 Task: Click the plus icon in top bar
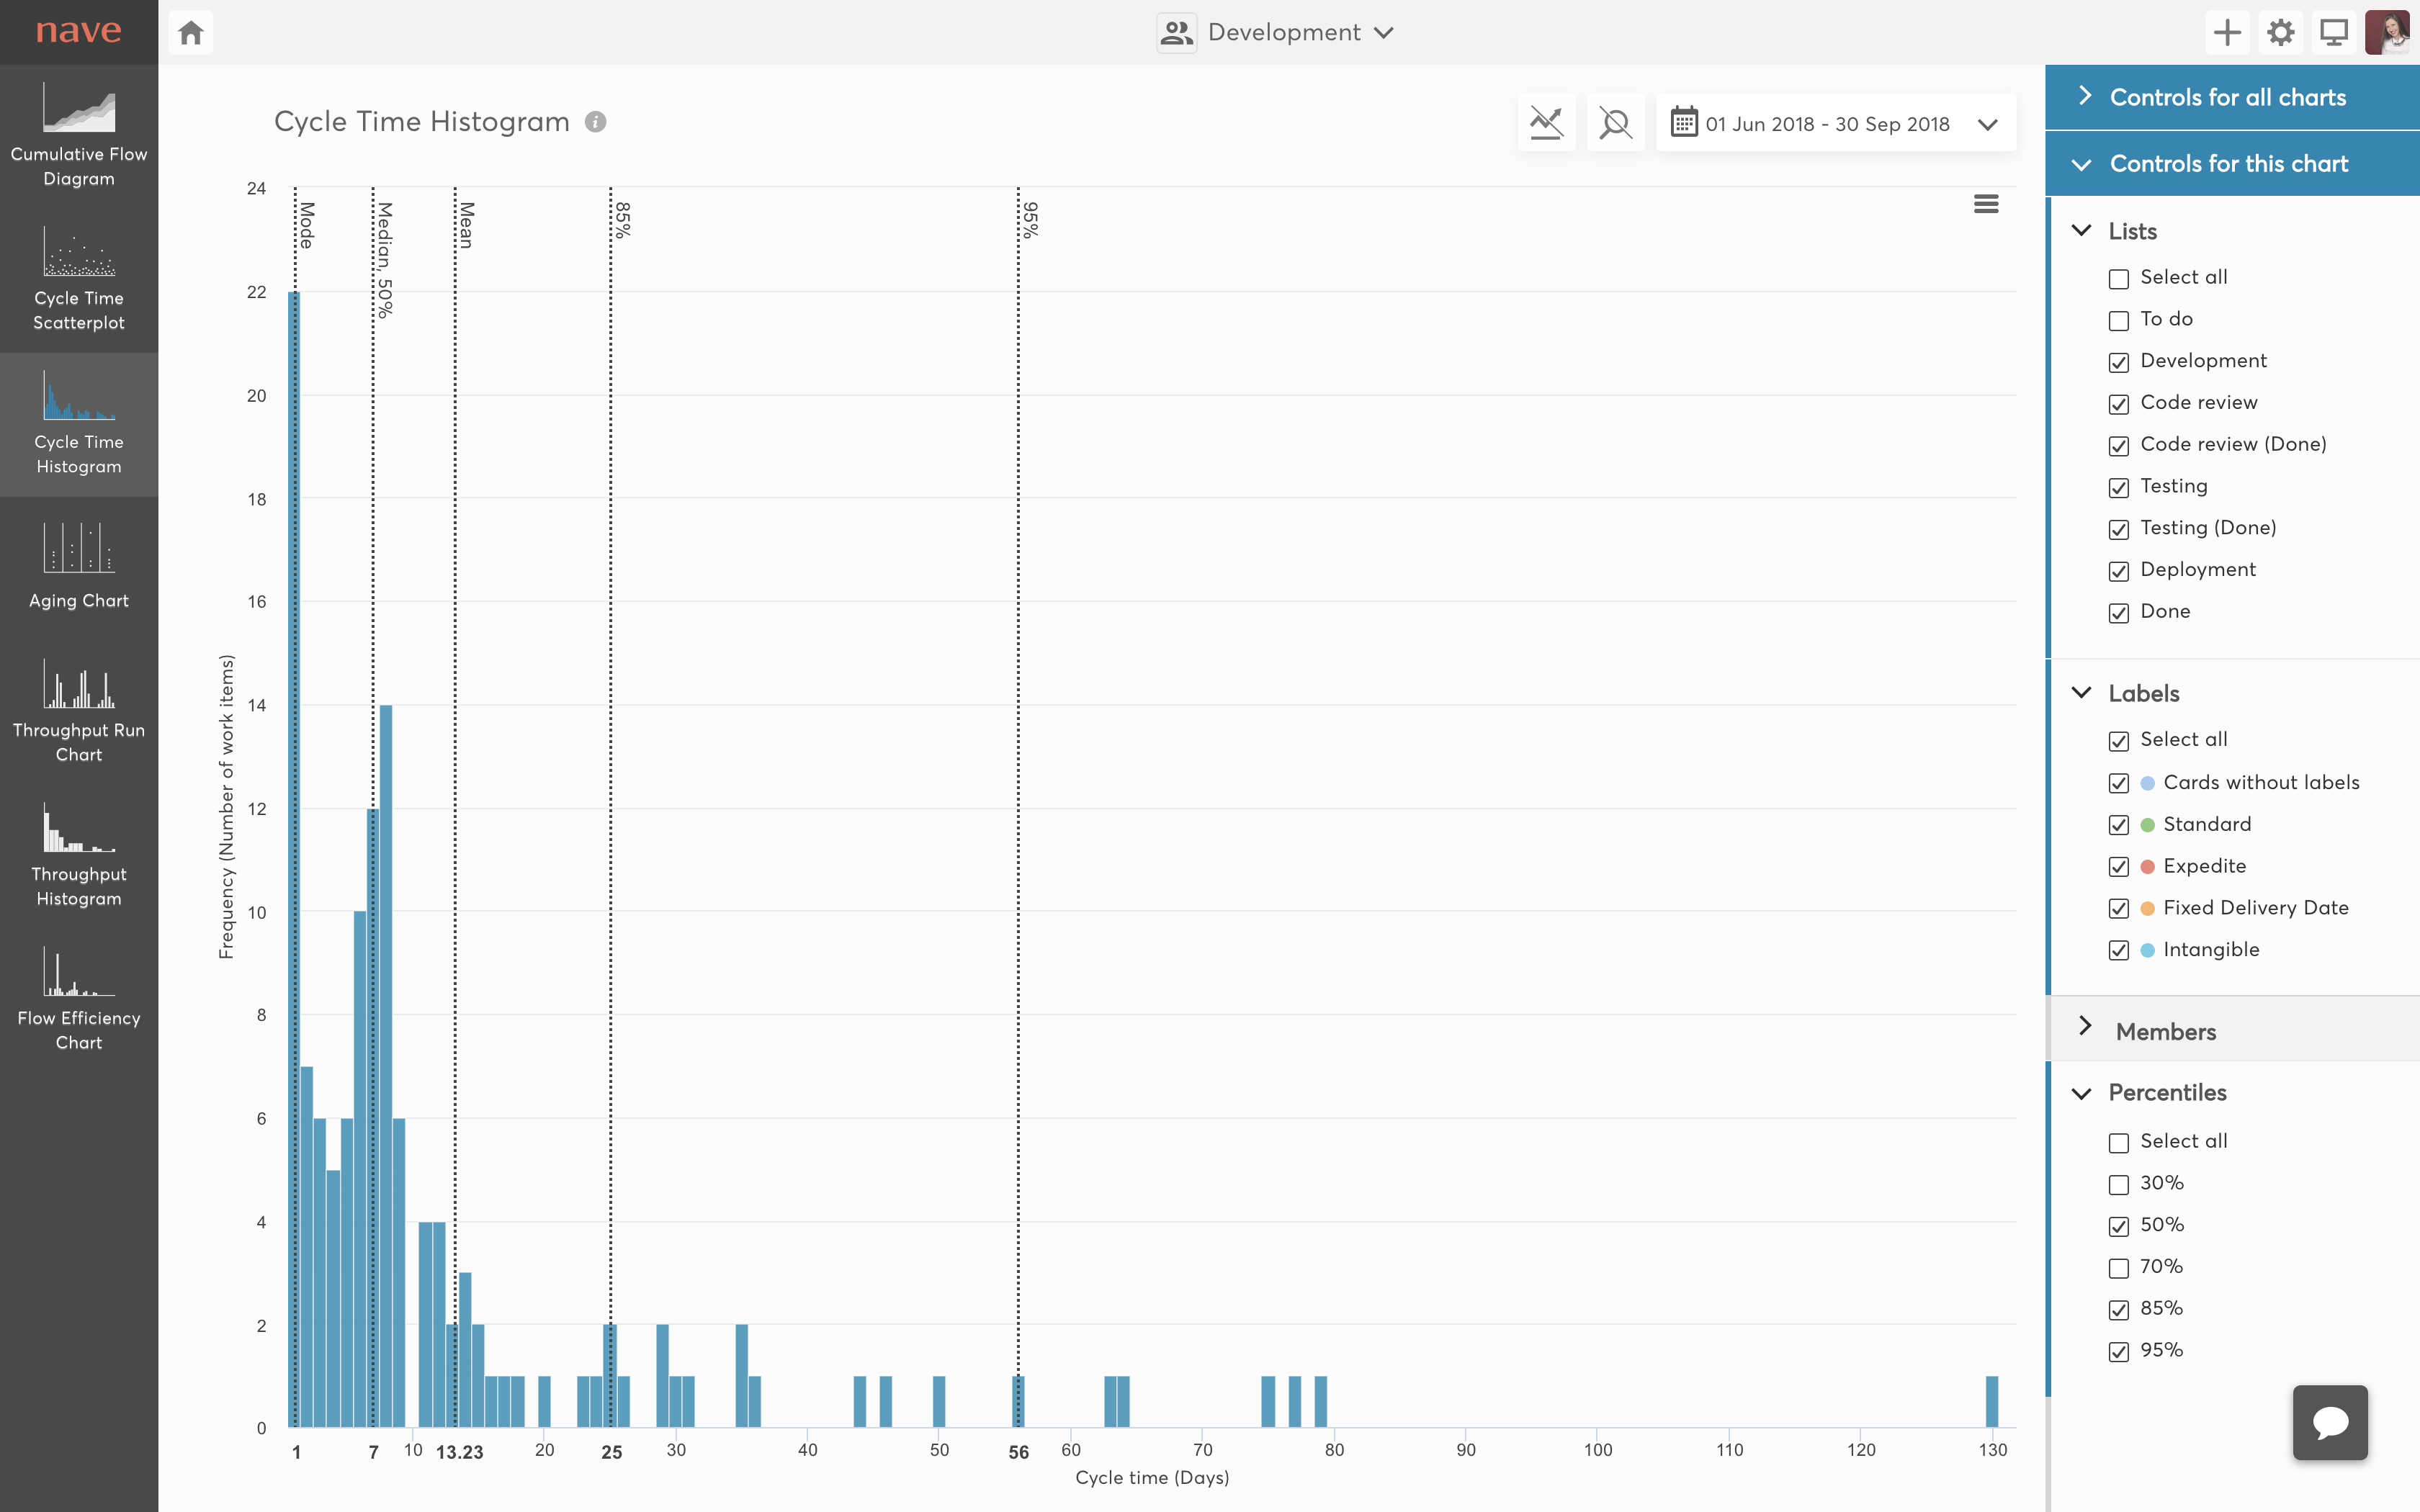pos(2227,33)
